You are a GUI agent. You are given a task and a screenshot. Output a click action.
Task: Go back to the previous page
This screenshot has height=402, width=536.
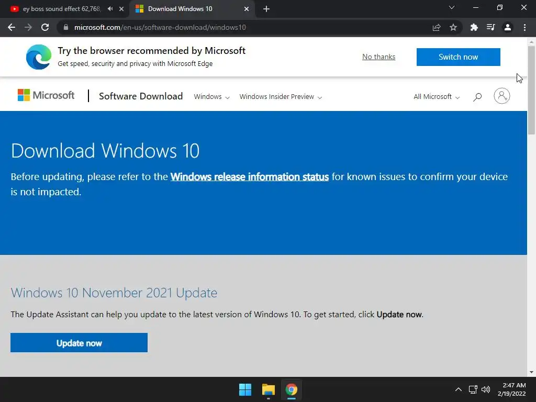tap(12, 27)
